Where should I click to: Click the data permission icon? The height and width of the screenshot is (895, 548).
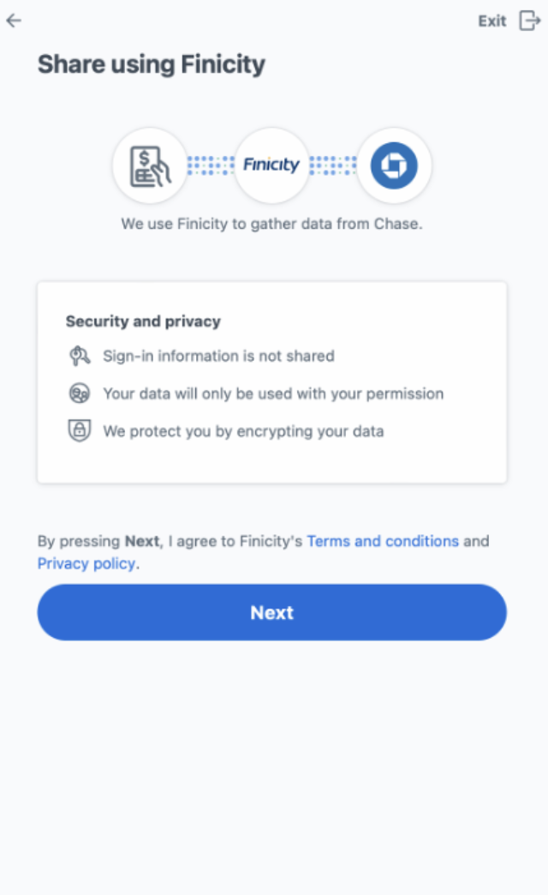(x=80, y=393)
